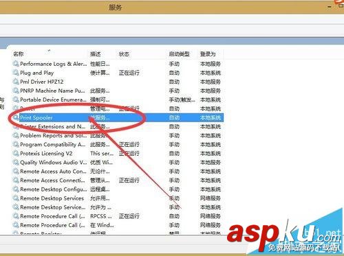Click the icon next to Remote Access Connecti...

point(16,181)
